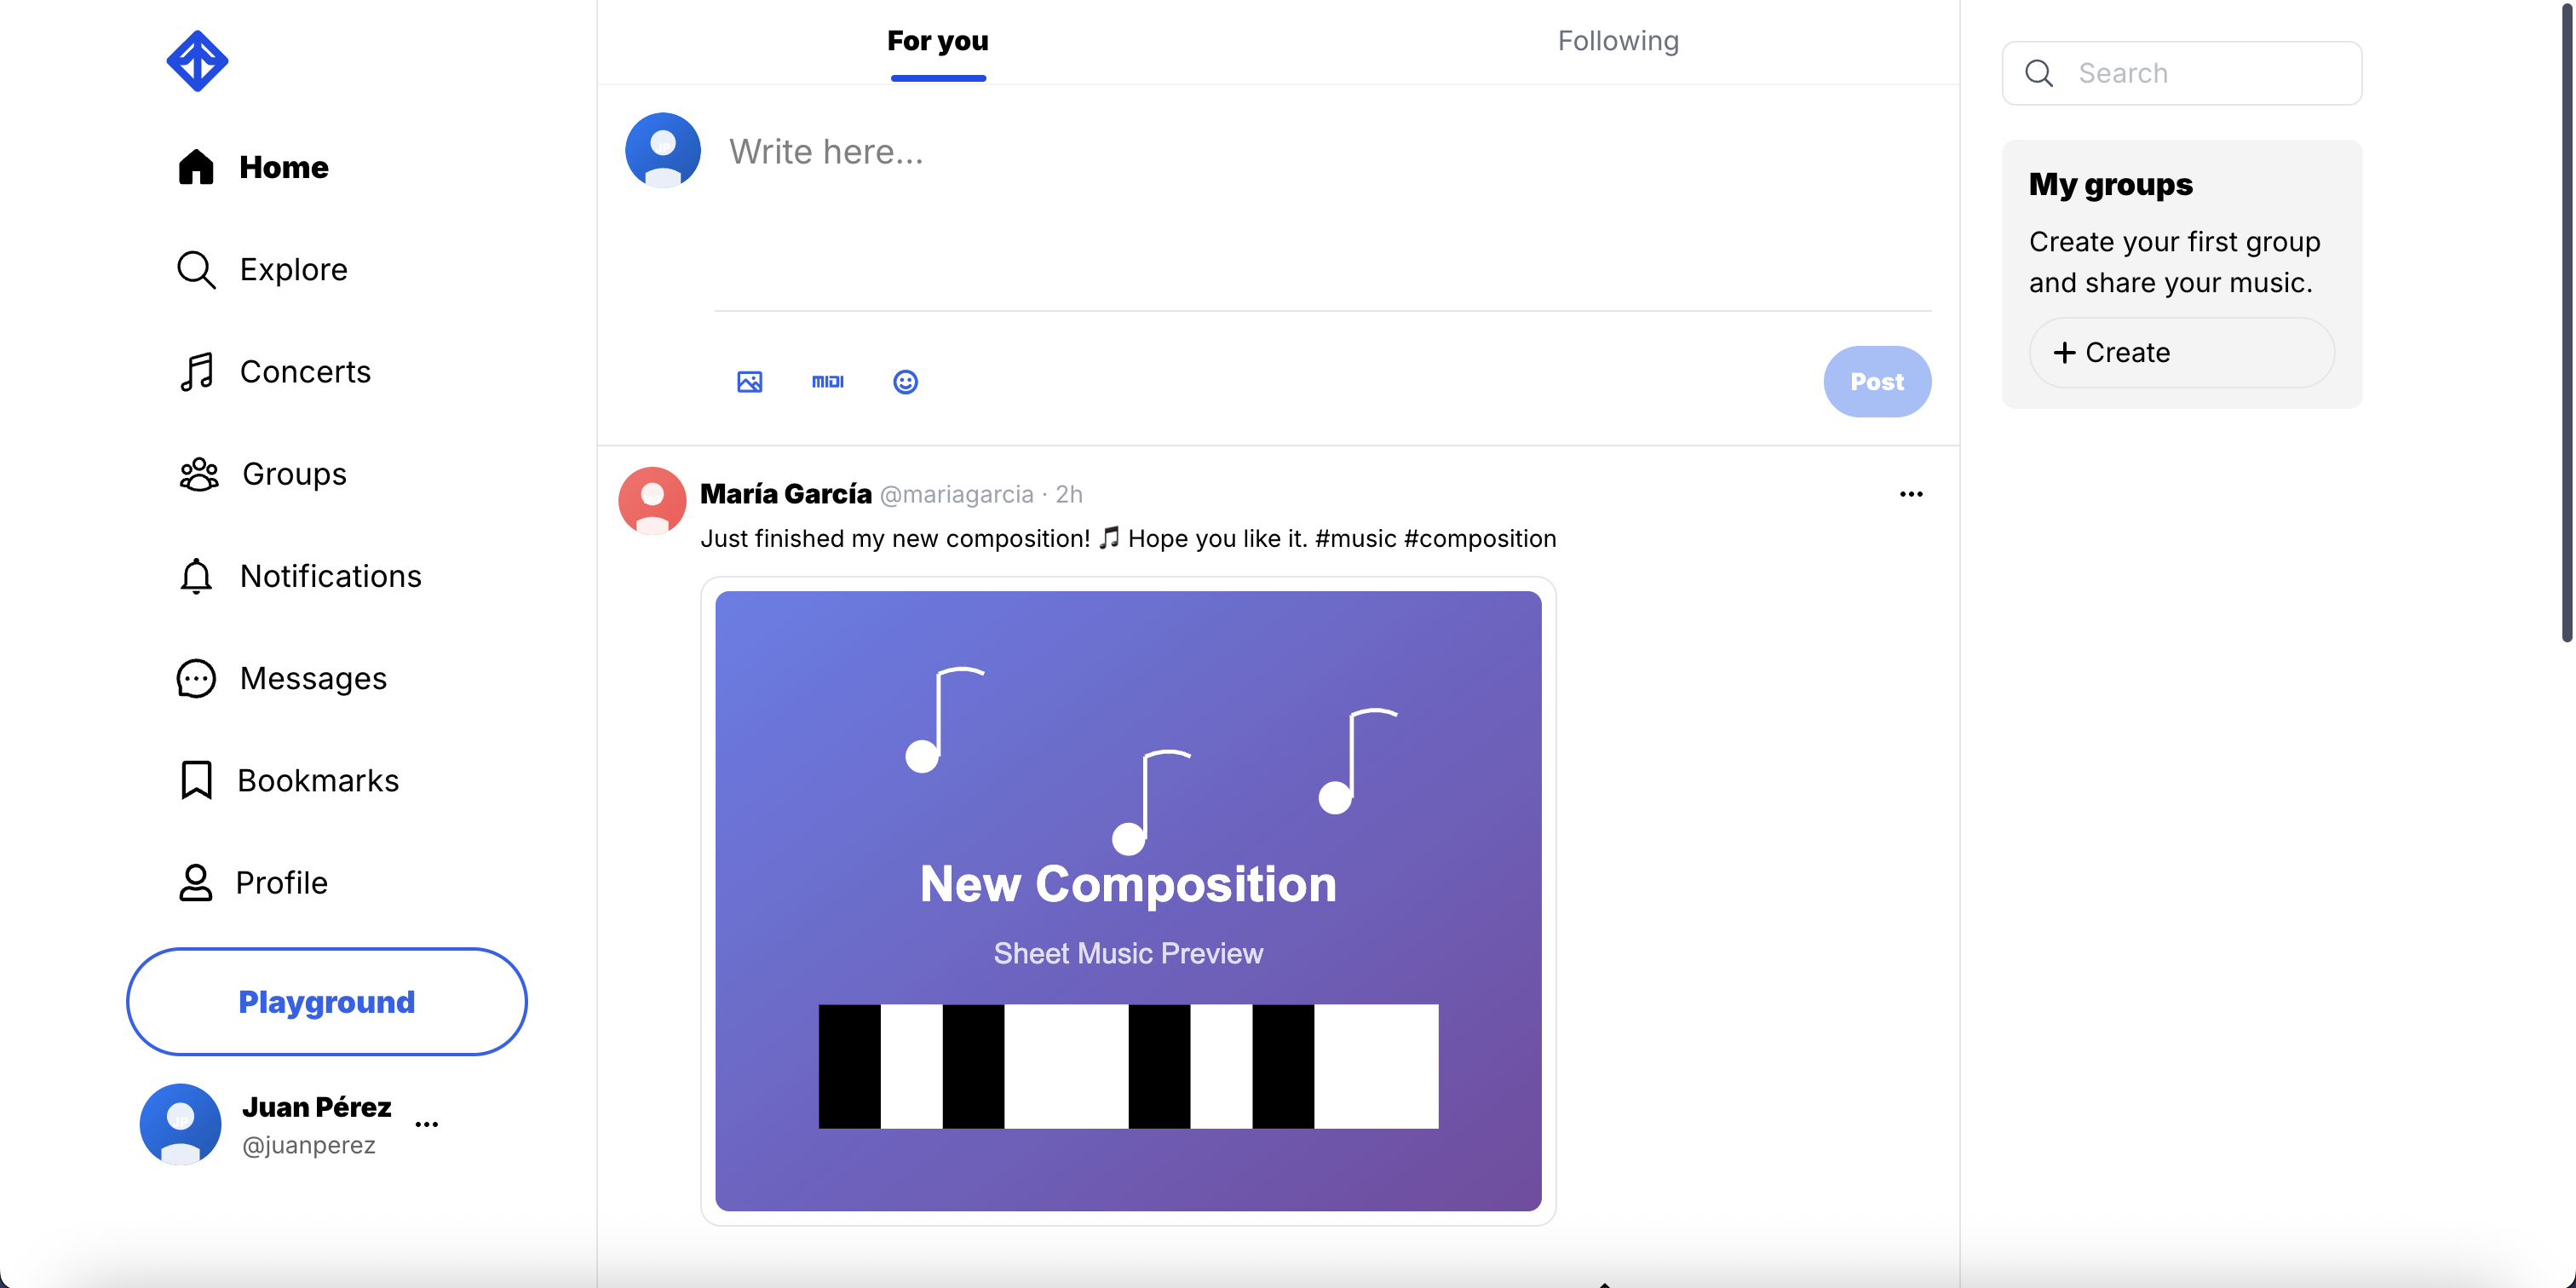Click in the Search field
The width and height of the screenshot is (2576, 1288).
click(2181, 73)
